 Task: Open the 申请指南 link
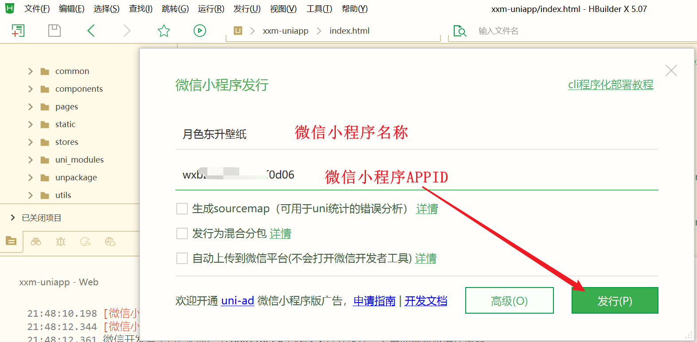[374, 301]
